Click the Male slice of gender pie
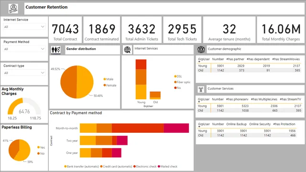306x172 pixels. coord(85,82)
